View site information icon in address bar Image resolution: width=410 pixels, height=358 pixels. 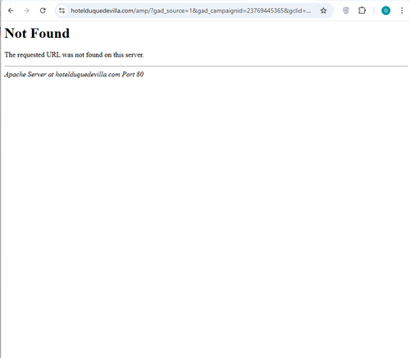(x=62, y=11)
